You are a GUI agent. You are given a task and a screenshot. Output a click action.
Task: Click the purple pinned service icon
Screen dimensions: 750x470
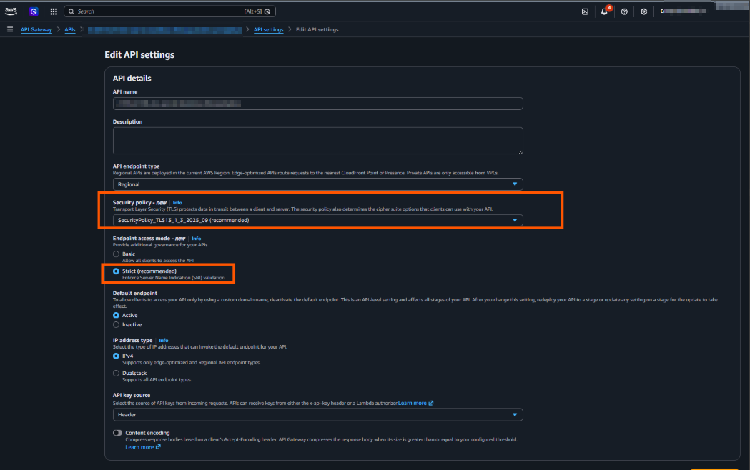coord(34,11)
